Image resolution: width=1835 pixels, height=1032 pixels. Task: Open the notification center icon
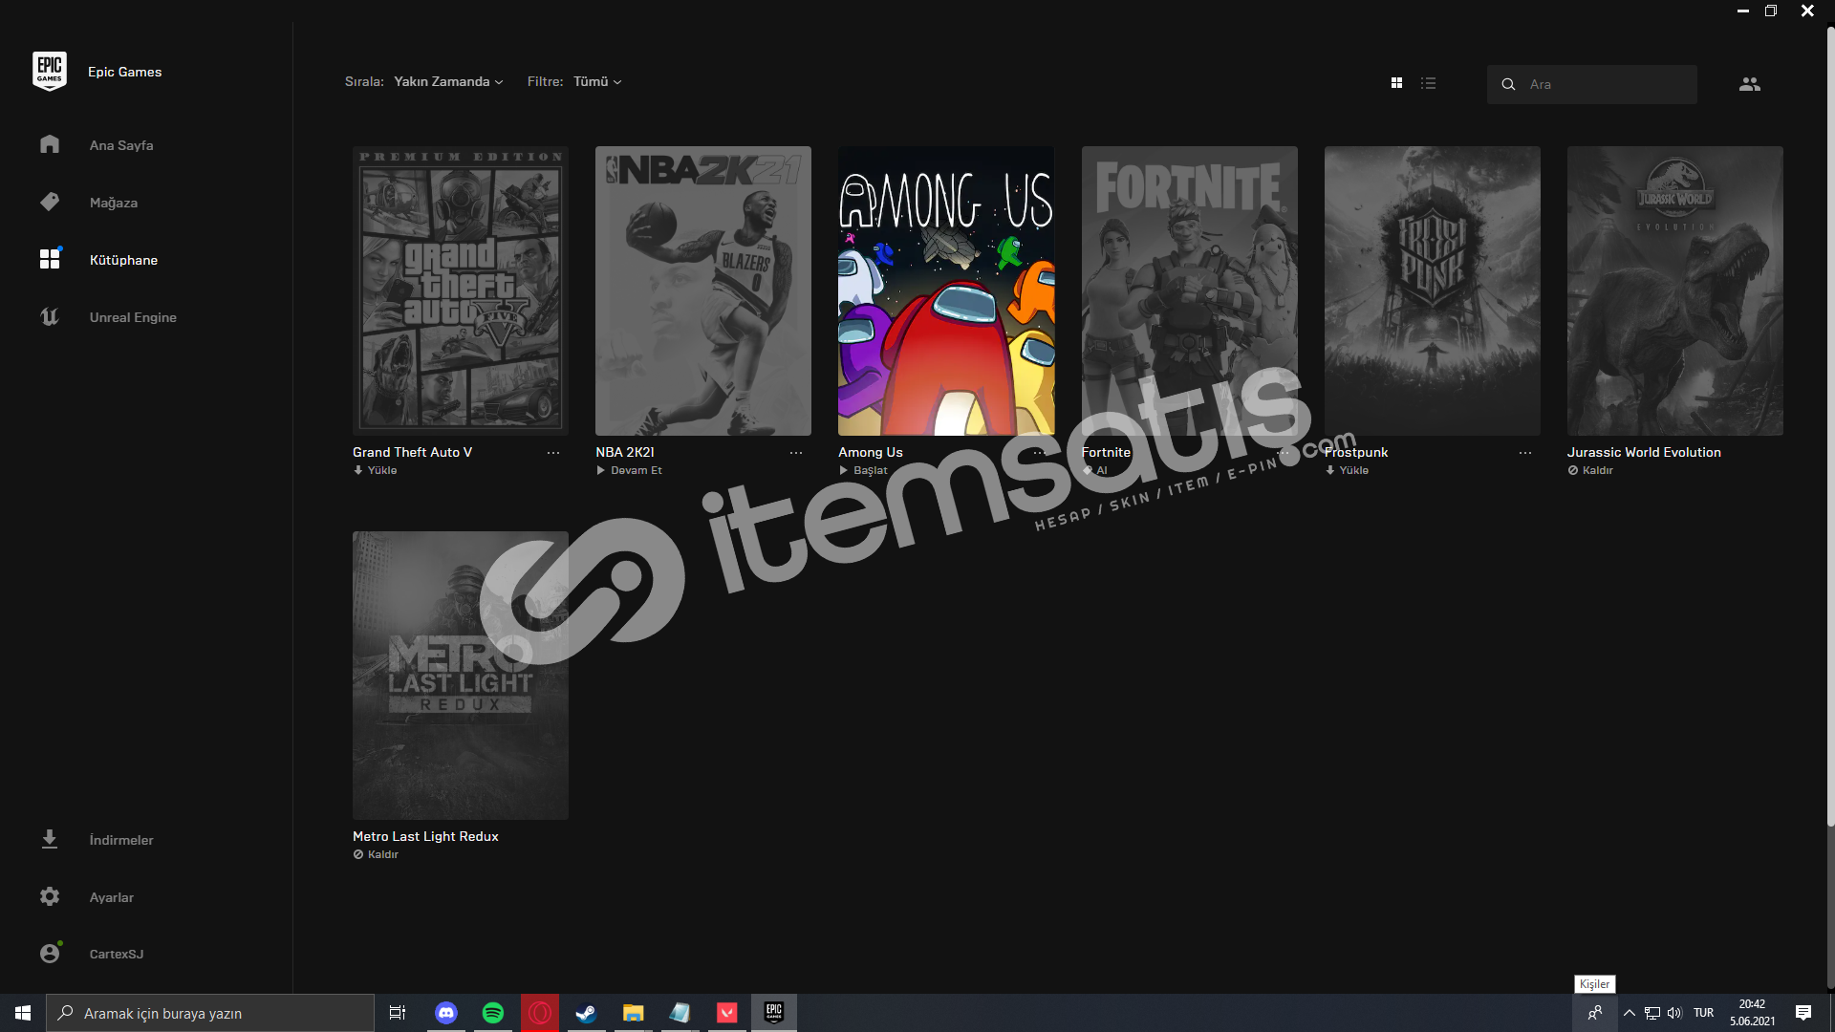[x=1803, y=1013]
